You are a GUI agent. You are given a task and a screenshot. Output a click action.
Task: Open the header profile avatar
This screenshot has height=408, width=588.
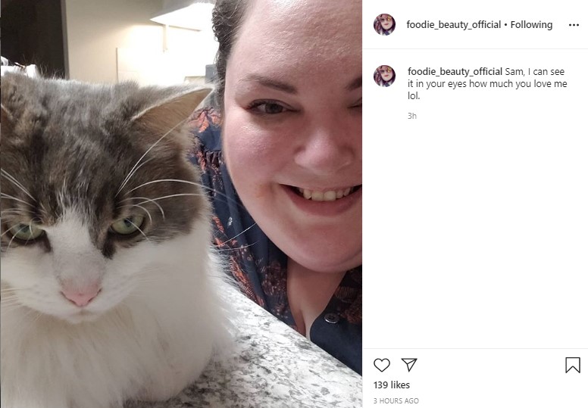(384, 25)
